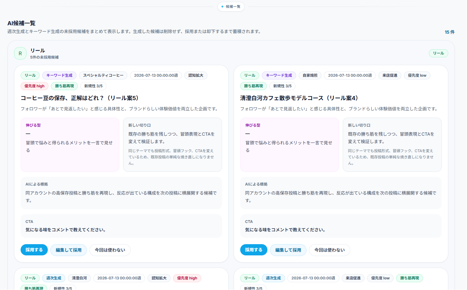Click AIによる根拠 panel in コーヒー豆 card
467x290 pixels.
[121, 193]
